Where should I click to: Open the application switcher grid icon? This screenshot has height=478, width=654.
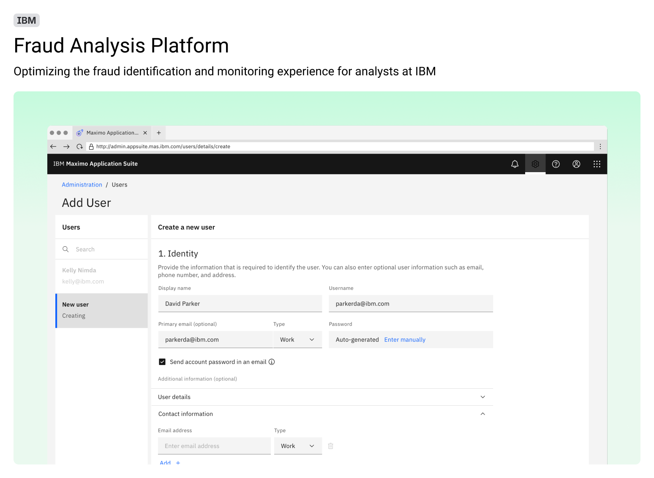click(x=597, y=164)
